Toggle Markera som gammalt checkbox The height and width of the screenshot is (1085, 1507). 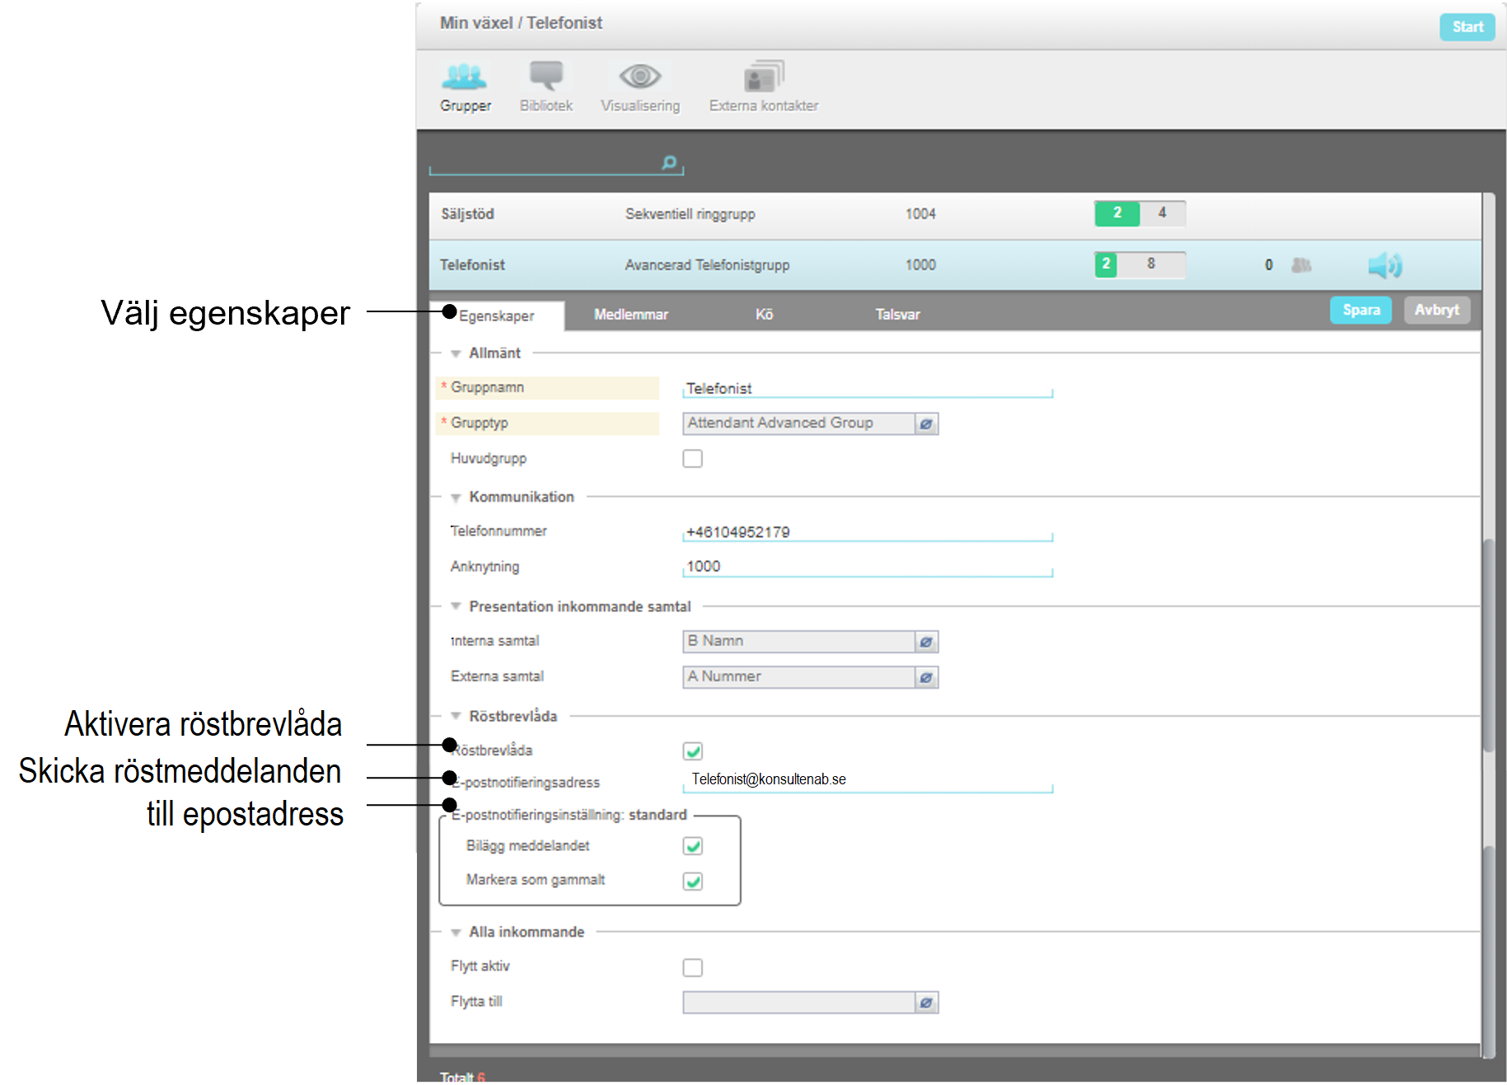point(693,882)
